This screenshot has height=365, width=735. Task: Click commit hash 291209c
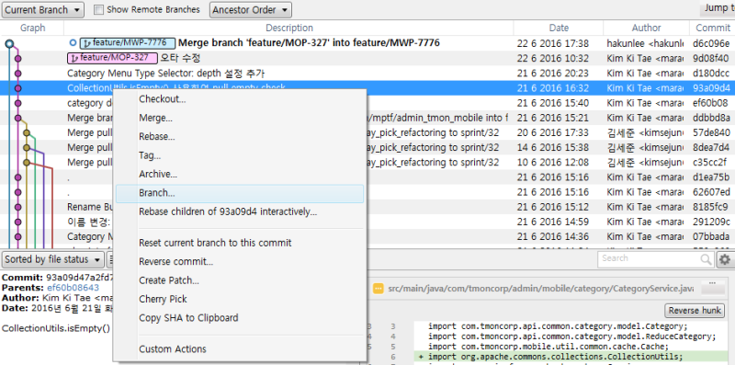(710, 222)
